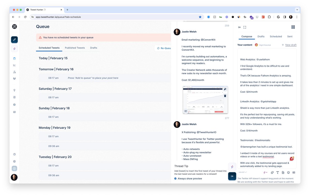Select the Sunday February 18 08:17 am slot
310x196 pixels.
coord(105,117)
